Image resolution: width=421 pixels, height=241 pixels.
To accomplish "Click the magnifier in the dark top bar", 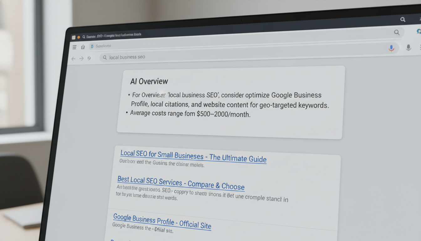I will click(403, 19).
